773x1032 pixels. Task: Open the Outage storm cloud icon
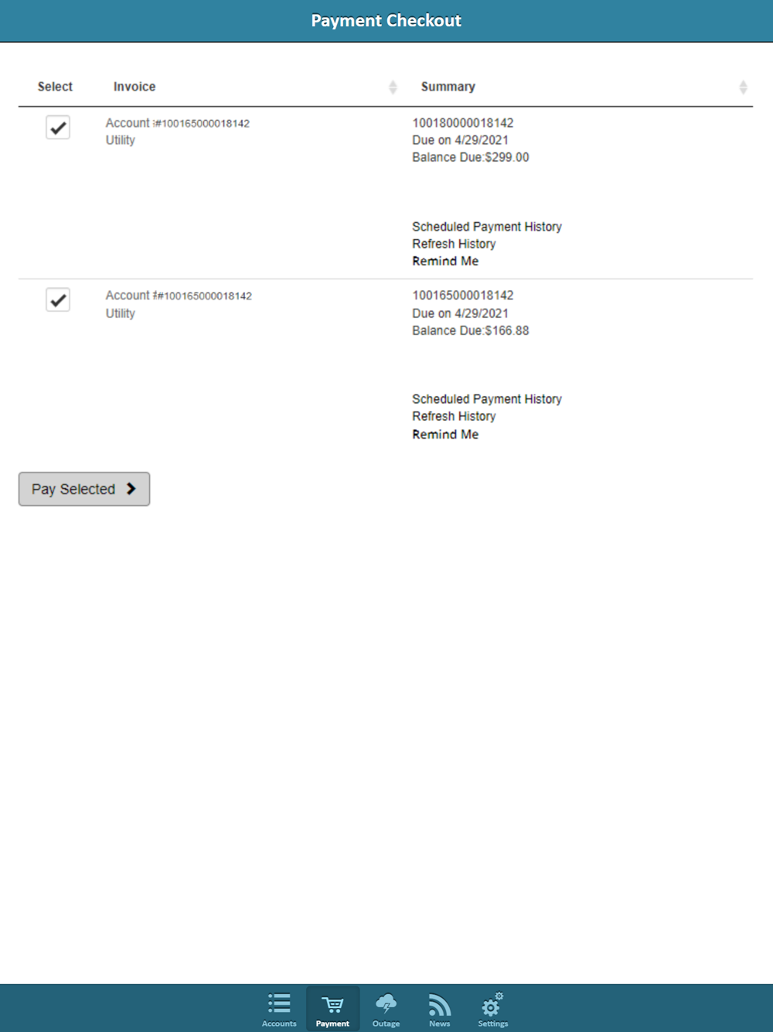coord(386,1003)
